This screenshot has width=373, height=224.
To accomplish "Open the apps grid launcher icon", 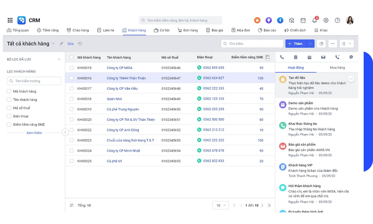I will (x=10, y=21).
